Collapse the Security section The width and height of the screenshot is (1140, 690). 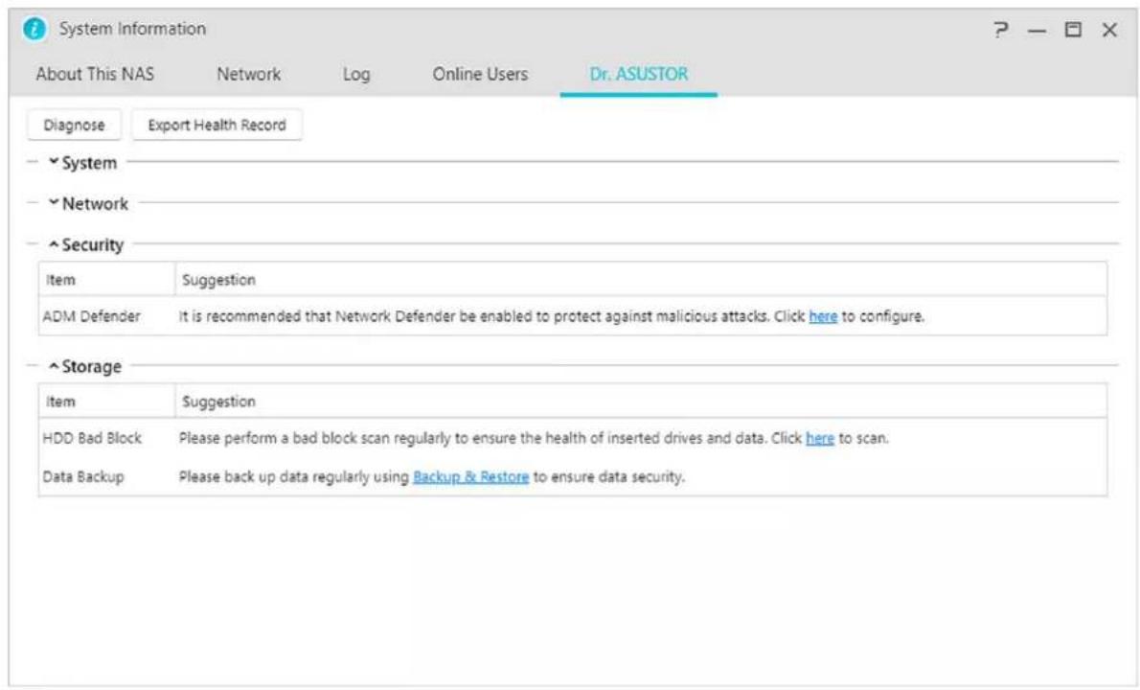point(86,245)
